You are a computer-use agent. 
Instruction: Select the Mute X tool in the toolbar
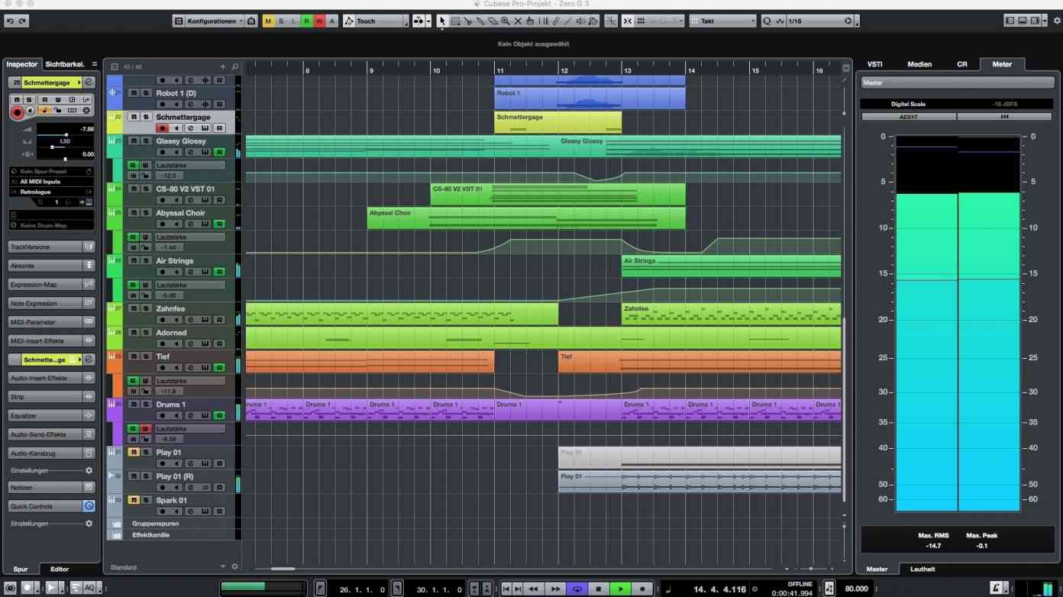click(517, 21)
